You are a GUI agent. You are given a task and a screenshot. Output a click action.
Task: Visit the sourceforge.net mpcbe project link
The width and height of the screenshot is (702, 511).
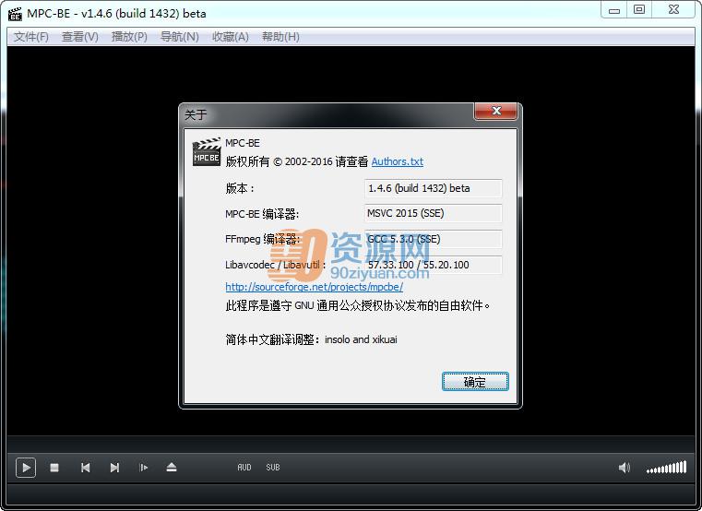[x=314, y=287]
